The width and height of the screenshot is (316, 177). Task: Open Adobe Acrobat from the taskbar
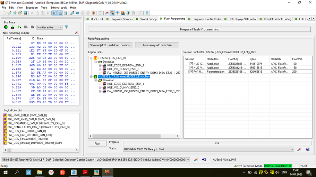85,173
